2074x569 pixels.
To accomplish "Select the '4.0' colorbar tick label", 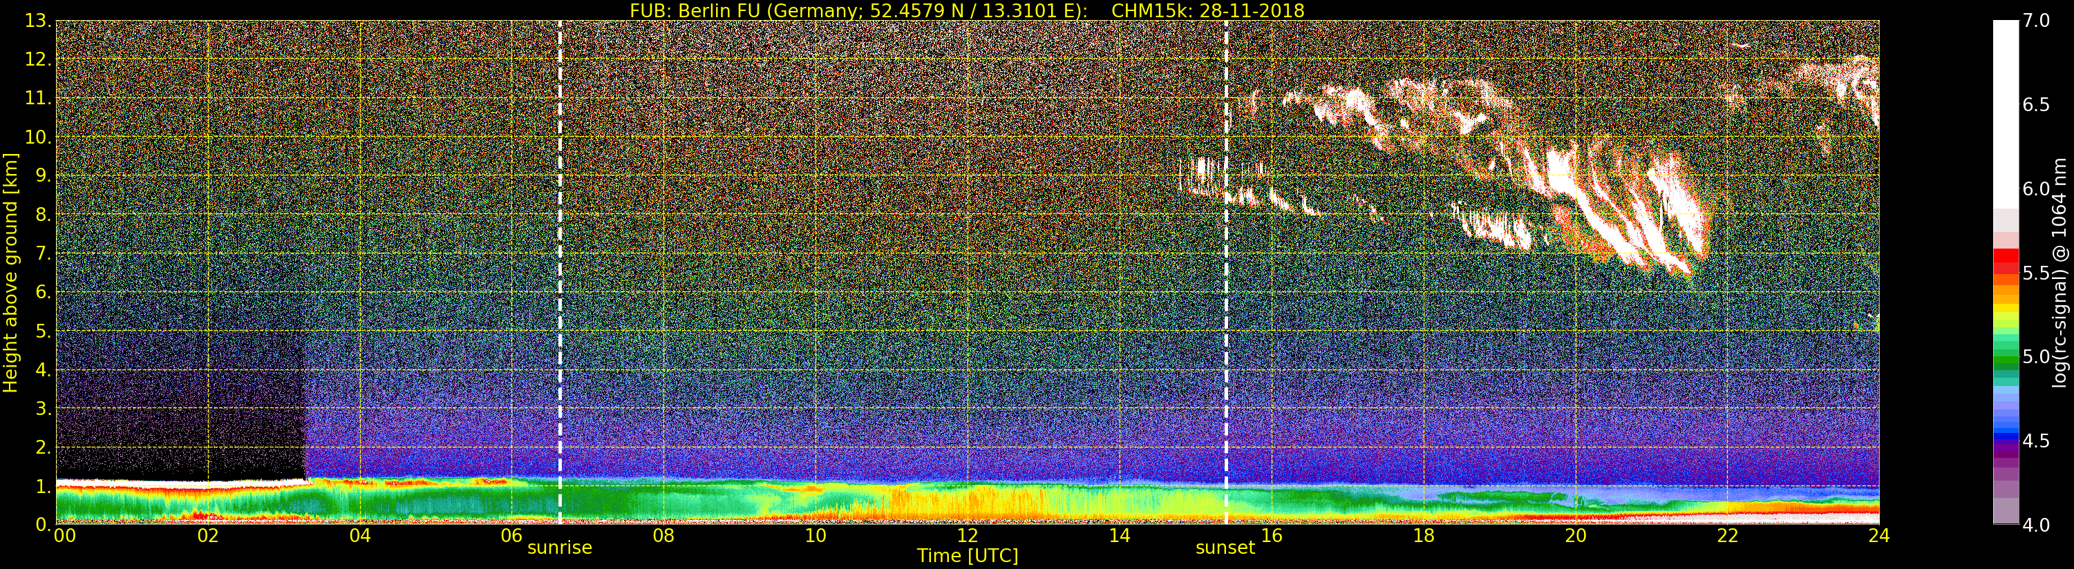I will coord(2037,525).
